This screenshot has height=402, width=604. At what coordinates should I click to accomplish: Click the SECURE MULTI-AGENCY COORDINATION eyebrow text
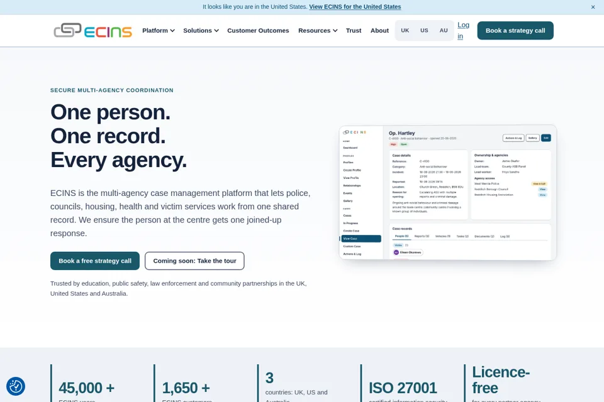[x=112, y=90]
